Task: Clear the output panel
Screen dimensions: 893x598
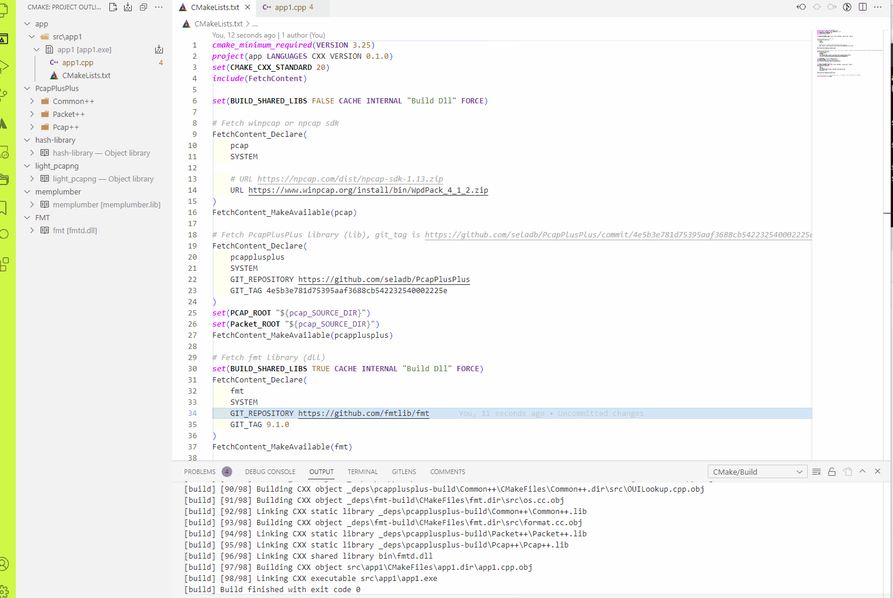Action: (817, 472)
